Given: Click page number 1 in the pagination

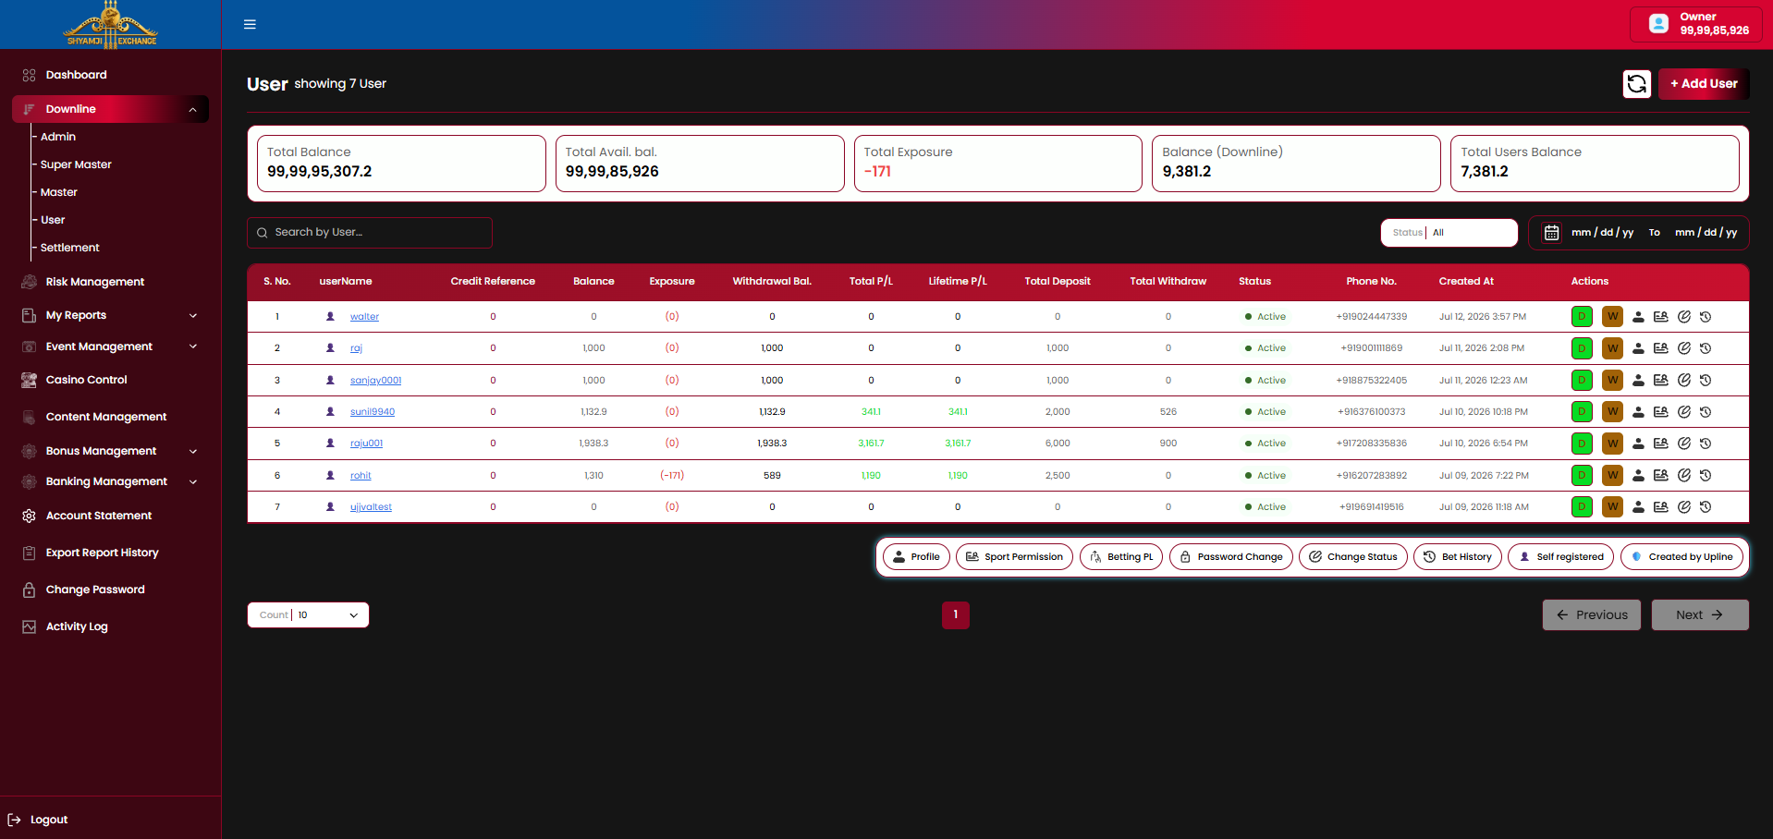Looking at the screenshot, I should pyautogui.click(x=956, y=615).
